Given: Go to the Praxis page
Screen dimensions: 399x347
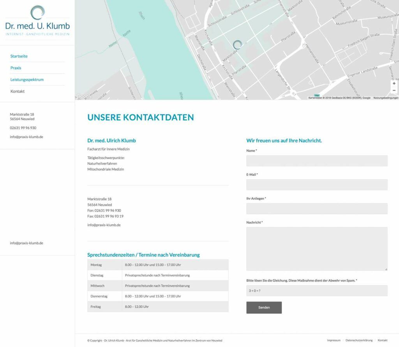Looking at the screenshot, I should [x=16, y=68].
